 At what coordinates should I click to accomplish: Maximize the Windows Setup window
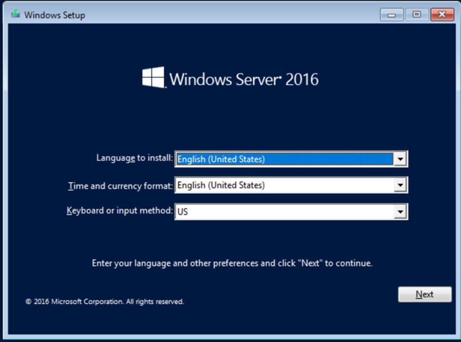pyautogui.click(x=417, y=15)
